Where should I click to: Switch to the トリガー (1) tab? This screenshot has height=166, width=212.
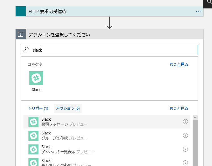click(38, 108)
